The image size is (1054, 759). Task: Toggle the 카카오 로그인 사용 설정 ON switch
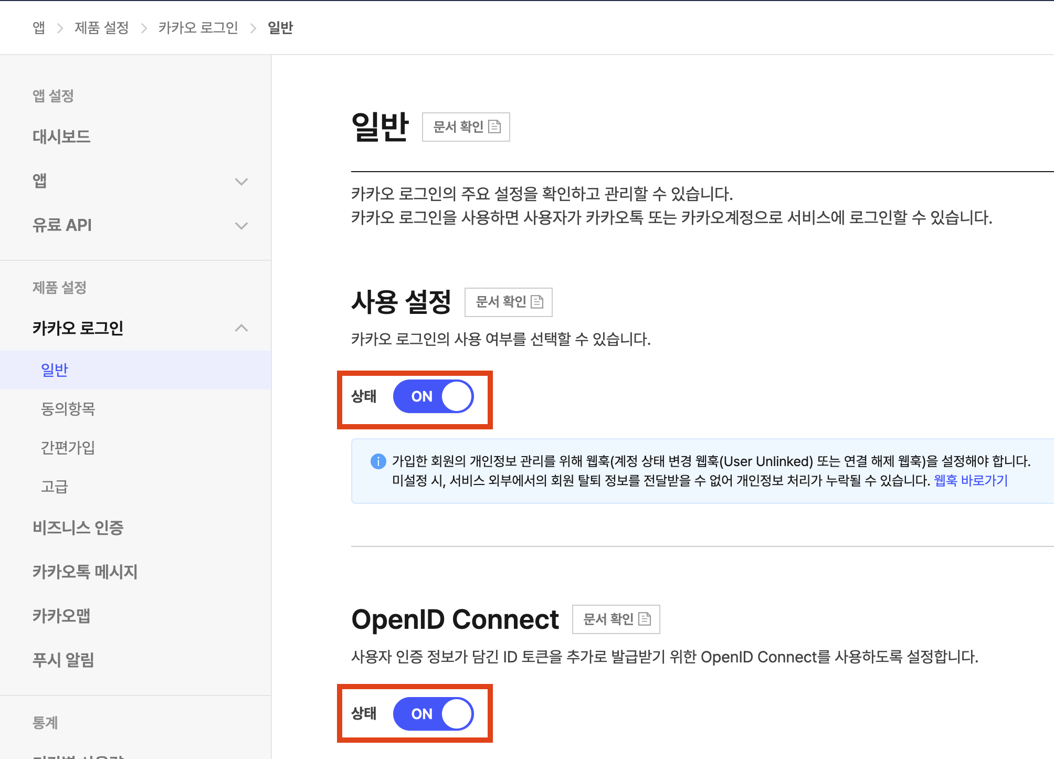pyautogui.click(x=433, y=396)
